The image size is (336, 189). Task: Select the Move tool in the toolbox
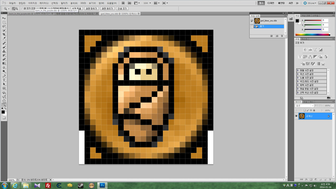click(4, 18)
